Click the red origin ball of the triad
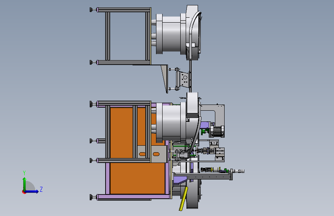 click(24, 192)
